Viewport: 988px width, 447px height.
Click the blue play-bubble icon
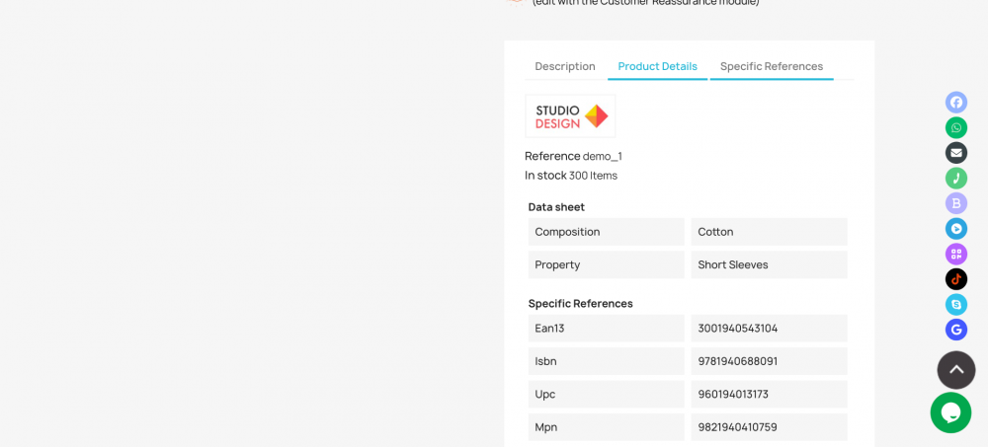pyautogui.click(x=955, y=228)
